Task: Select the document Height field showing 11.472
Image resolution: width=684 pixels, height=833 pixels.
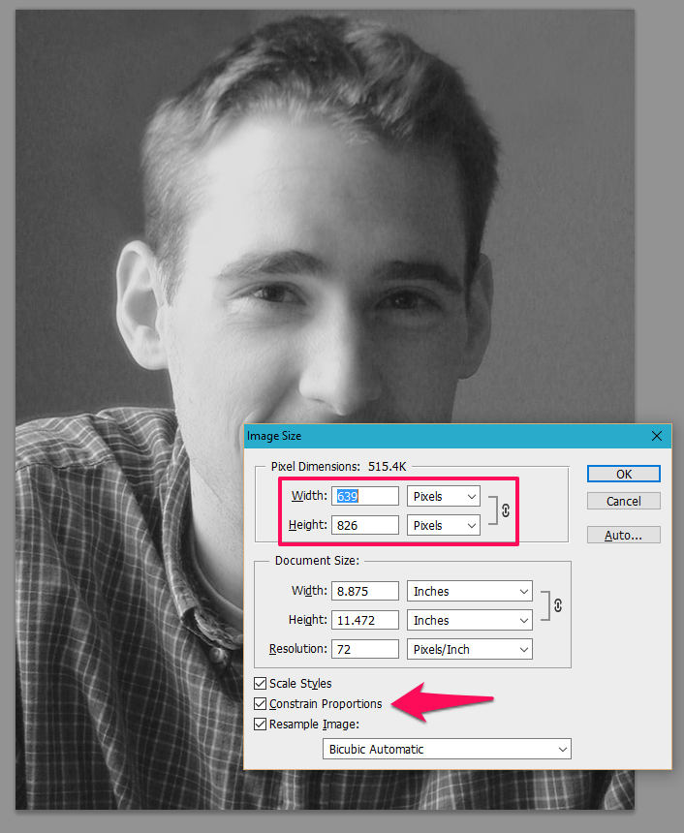Action: coord(365,620)
